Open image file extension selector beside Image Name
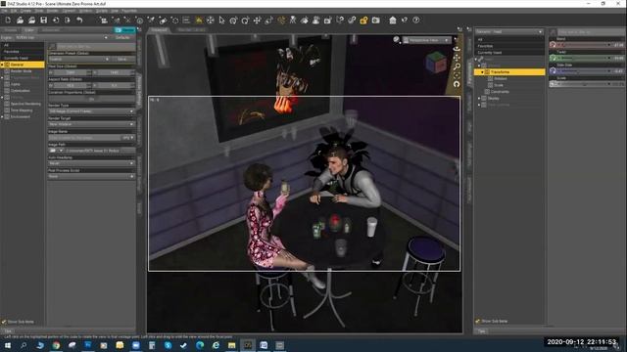 (127, 138)
